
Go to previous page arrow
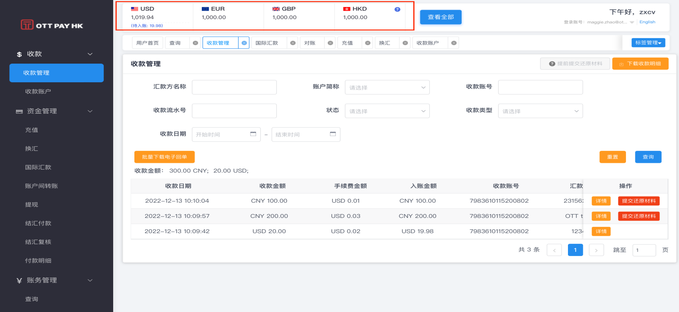click(x=554, y=250)
